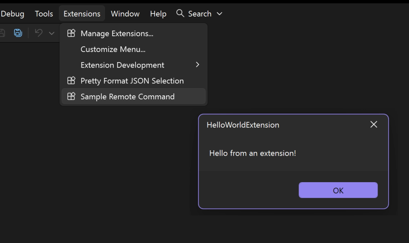Viewport: 409px width, 243px height.
Task: Click OK in HelloWorldExtension dialog
Action: [338, 190]
